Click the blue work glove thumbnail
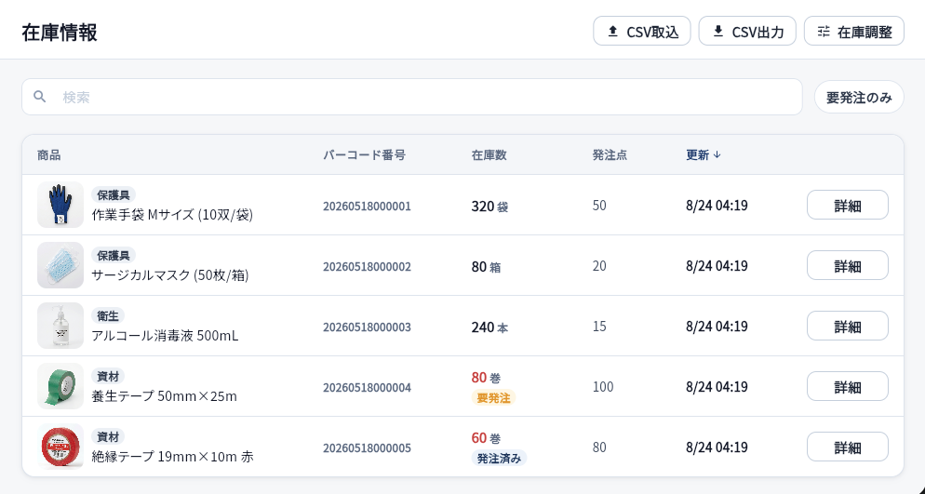The width and height of the screenshot is (925, 494). click(x=60, y=205)
